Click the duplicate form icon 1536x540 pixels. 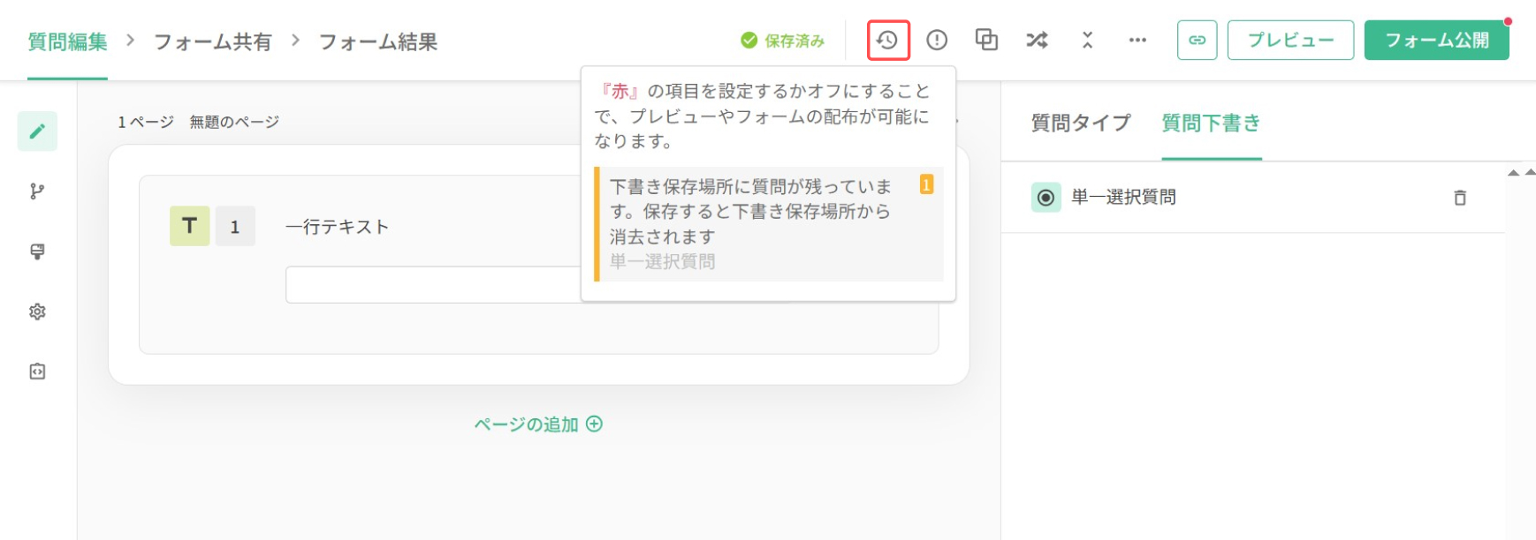[986, 40]
